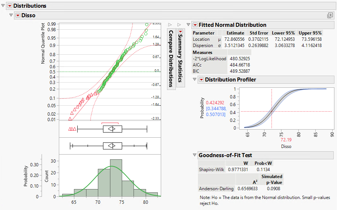Viewport: 337px width, 210px height.
Task: Open the Disso red triangle menu
Action: (x=18, y=15)
